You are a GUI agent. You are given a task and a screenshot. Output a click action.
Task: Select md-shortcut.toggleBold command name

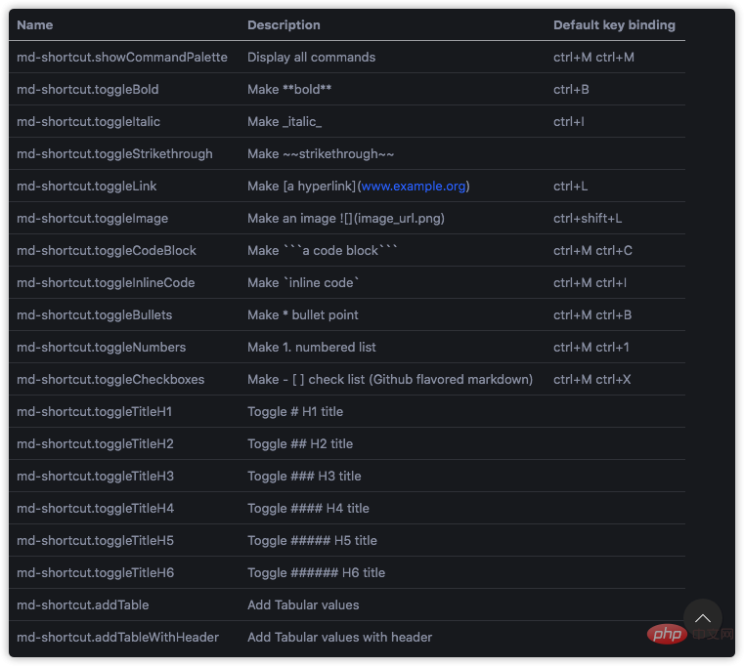click(88, 90)
